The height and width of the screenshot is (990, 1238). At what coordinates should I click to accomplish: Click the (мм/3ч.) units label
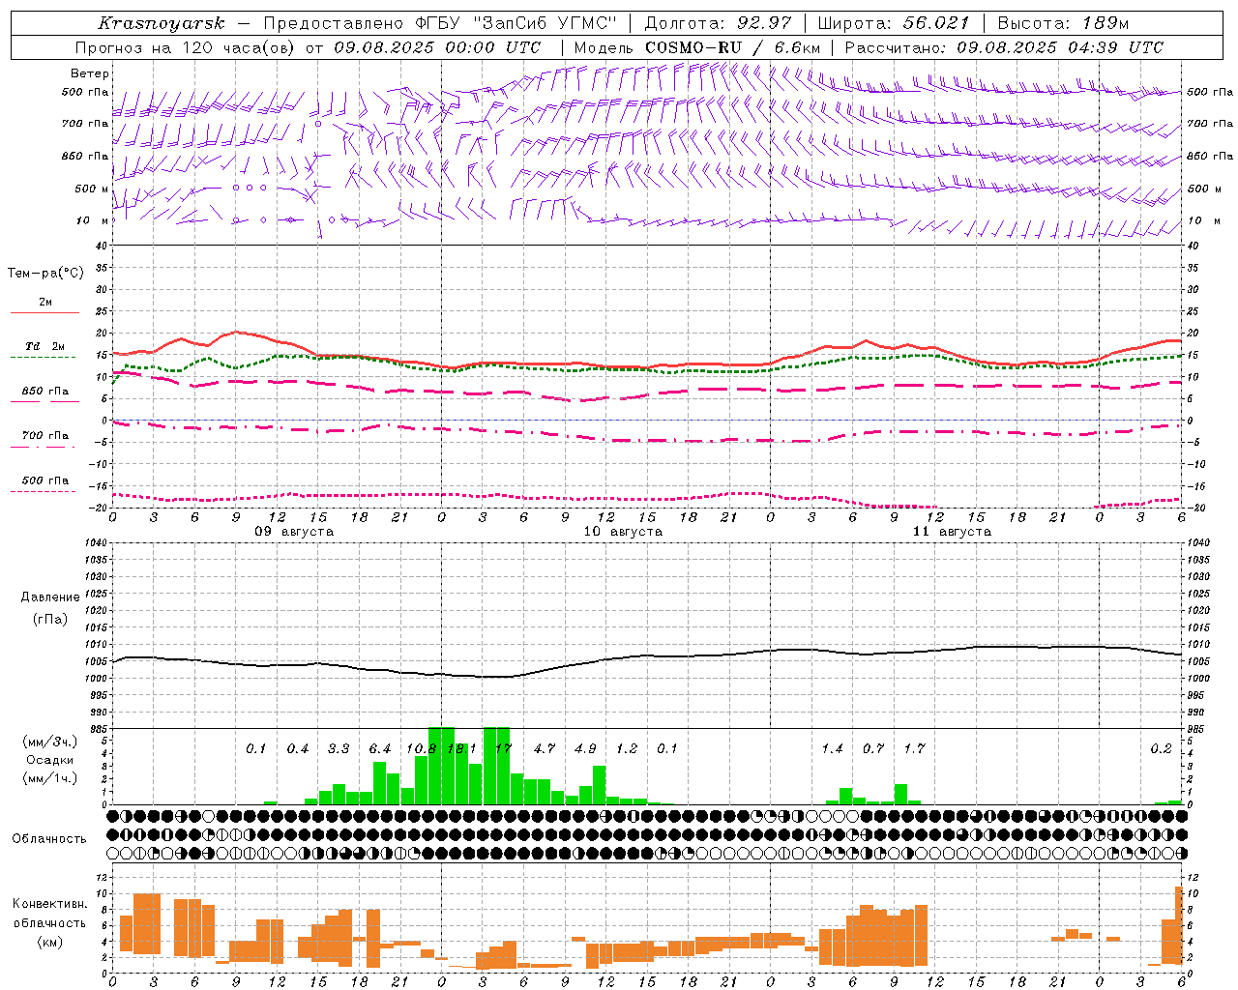[49, 742]
